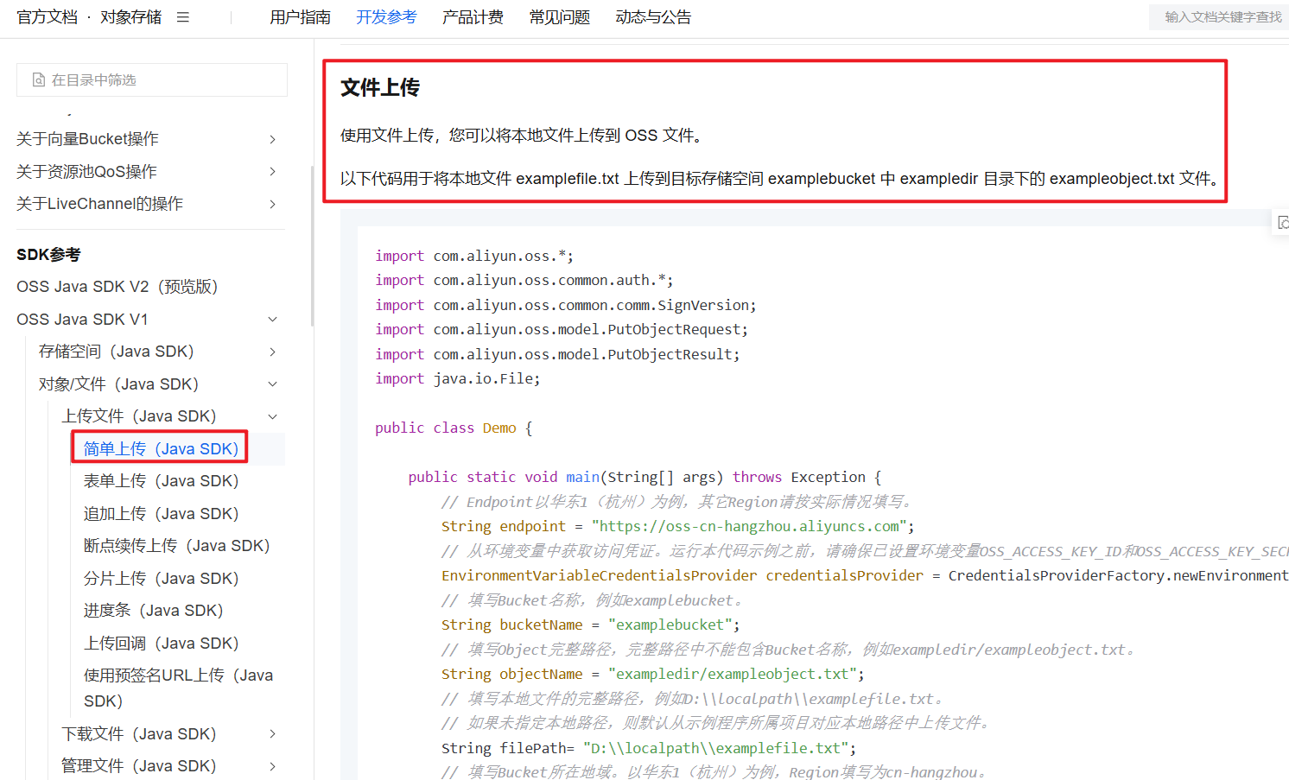Click the partially visible icon right of code block
Viewport: 1289px width, 780px height.
[x=1283, y=222]
